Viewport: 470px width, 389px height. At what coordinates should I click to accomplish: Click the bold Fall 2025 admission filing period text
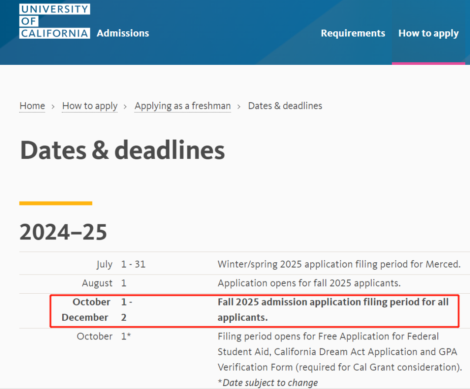coord(333,309)
